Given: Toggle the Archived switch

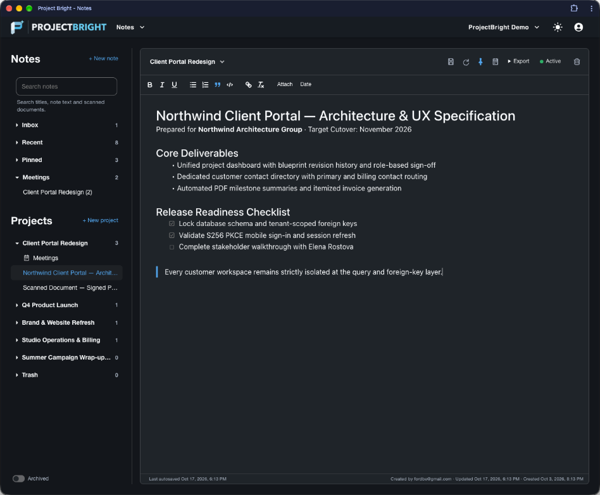Looking at the screenshot, I should pyautogui.click(x=18, y=479).
